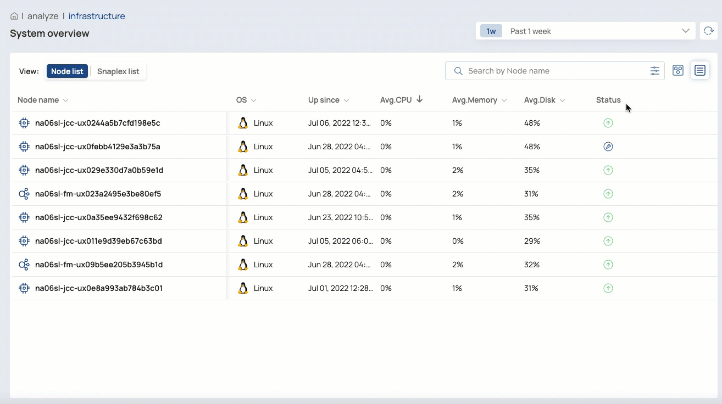Switch to grid view using the tiles icon
This screenshot has width=722, height=404.
pos(677,70)
